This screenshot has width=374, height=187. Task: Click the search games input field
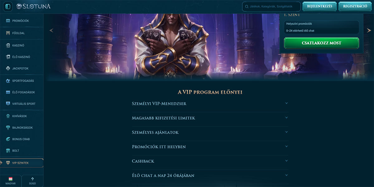click(272, 7)
